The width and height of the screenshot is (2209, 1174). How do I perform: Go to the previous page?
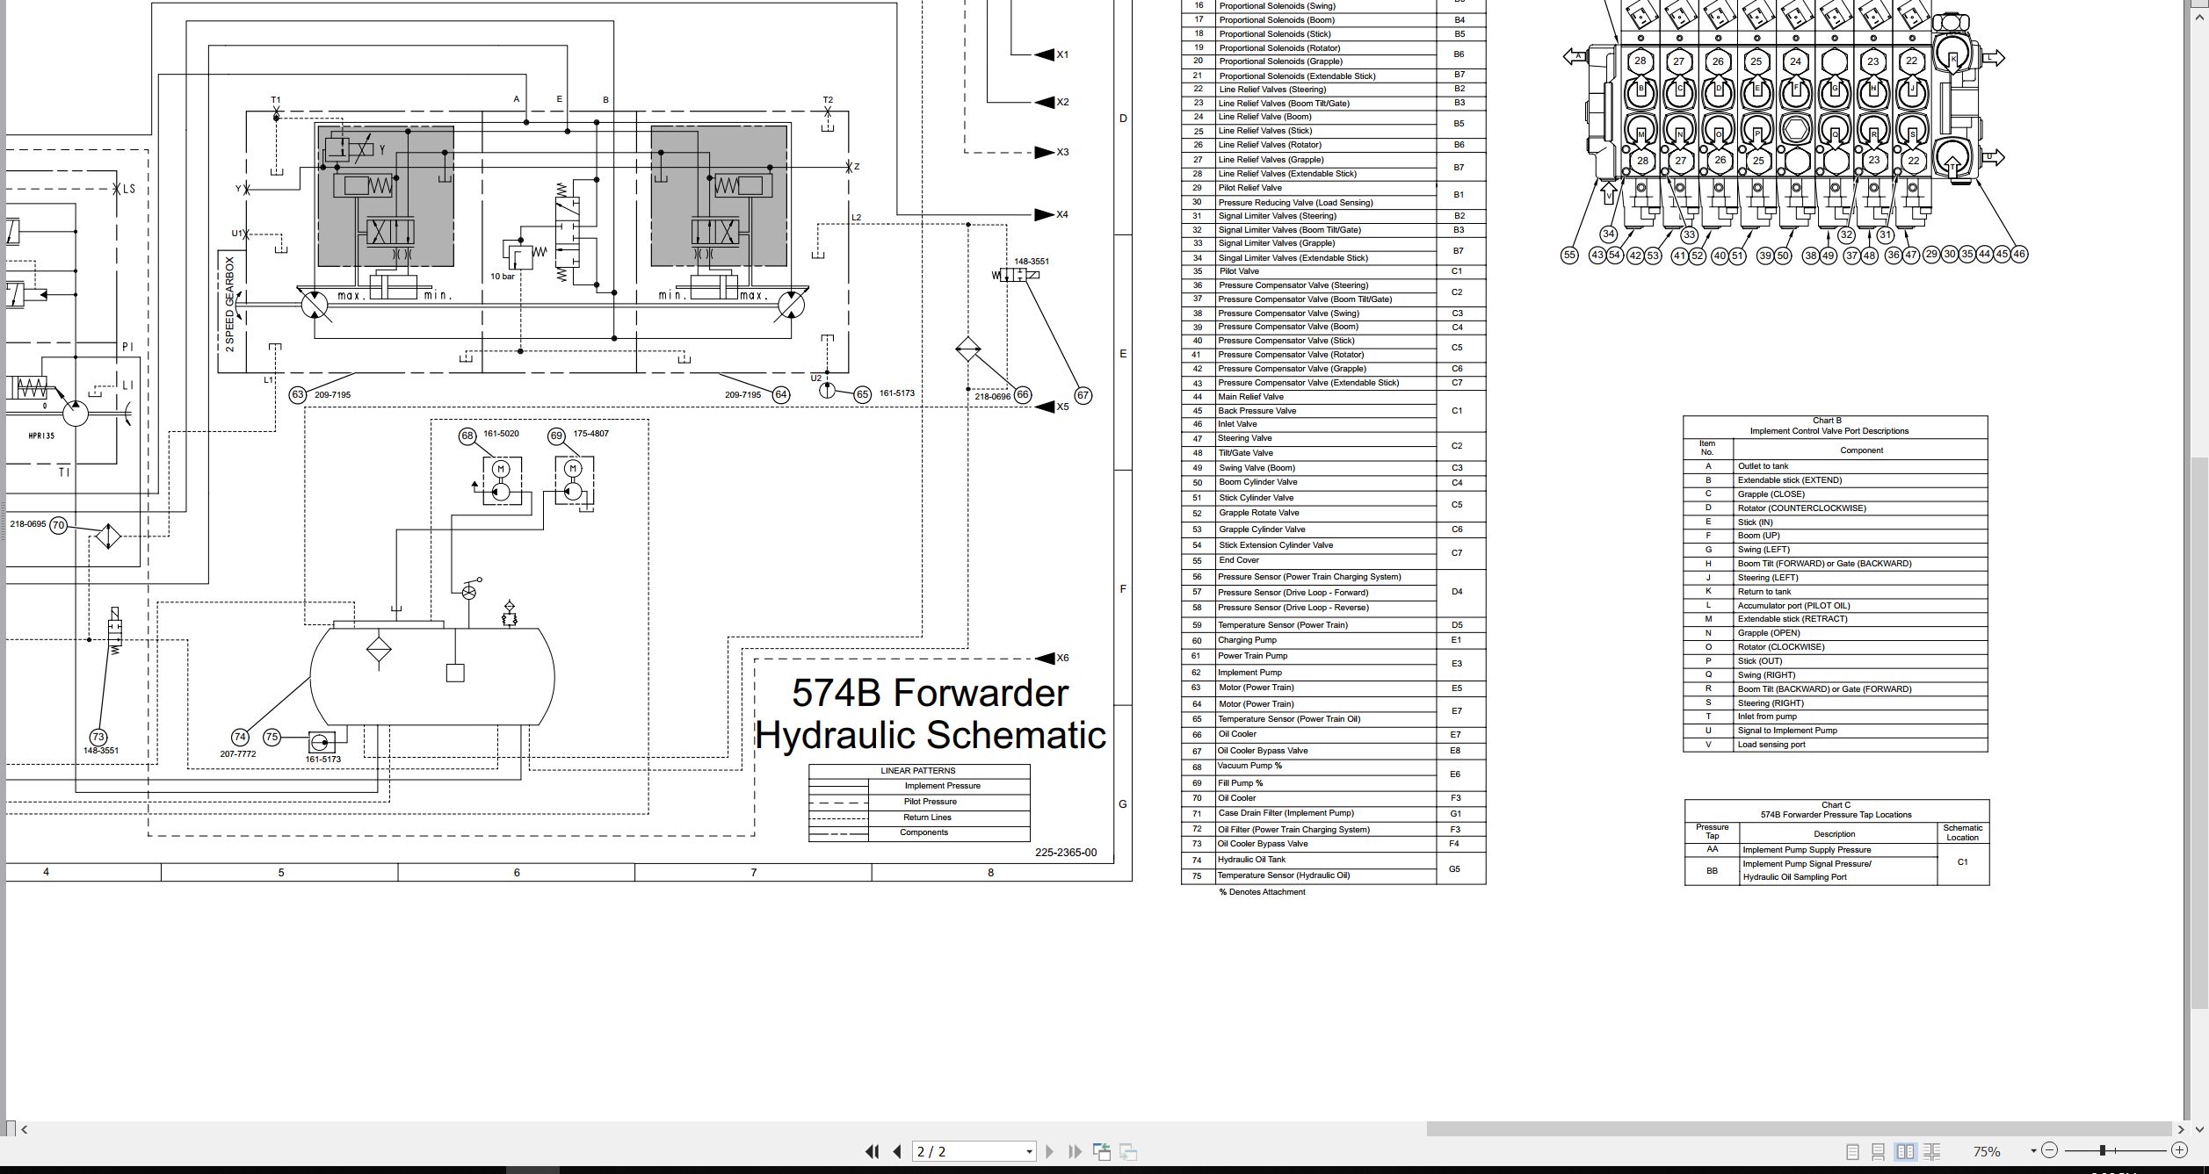point(897,1151)
